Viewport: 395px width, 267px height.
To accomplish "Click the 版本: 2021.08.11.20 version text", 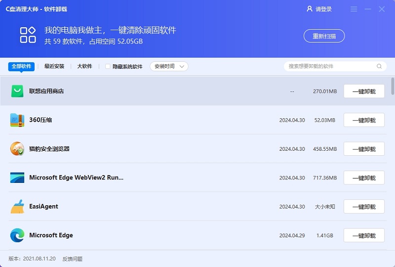I will coord(32,259).
